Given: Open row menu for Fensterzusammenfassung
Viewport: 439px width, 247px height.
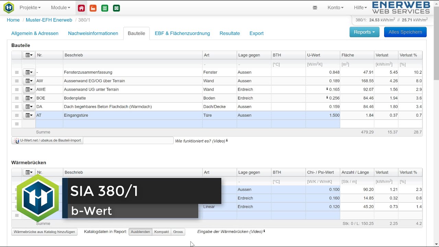Looking at the screenshot, I should coord(29,72).
